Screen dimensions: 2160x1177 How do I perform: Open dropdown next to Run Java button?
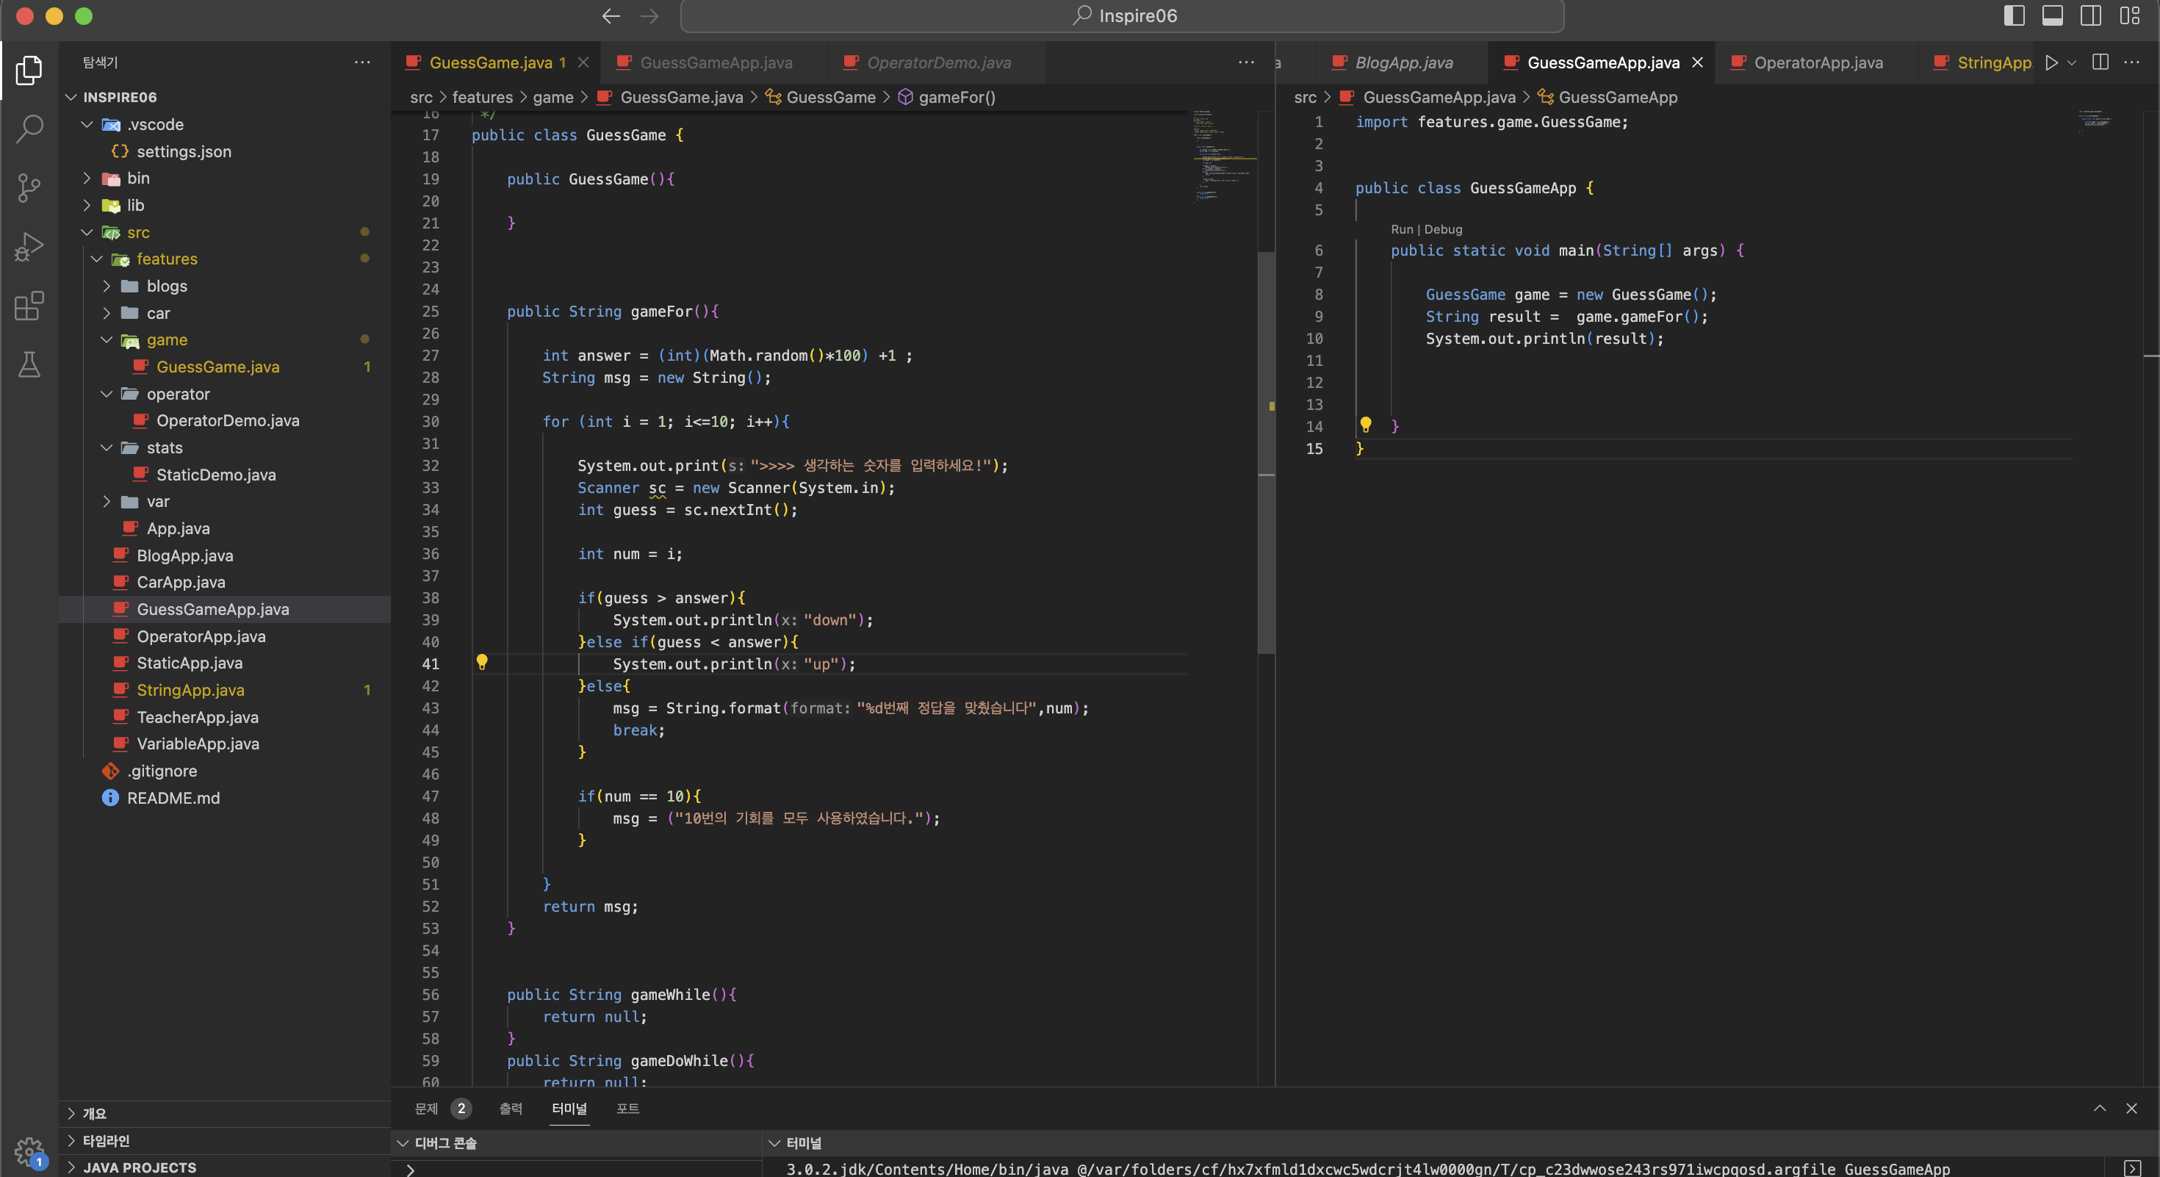point(2071,62)
